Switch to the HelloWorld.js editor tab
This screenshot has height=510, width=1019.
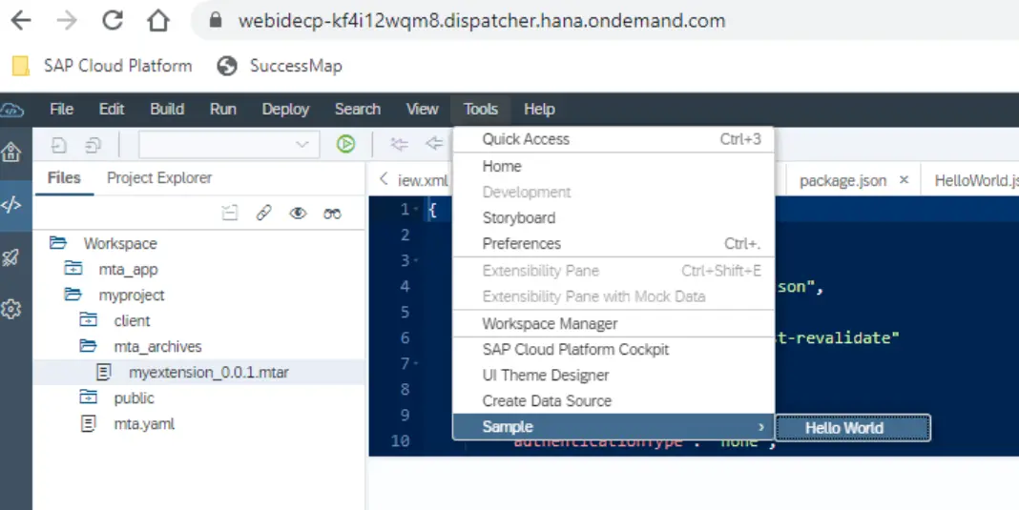tap(975, 180)
